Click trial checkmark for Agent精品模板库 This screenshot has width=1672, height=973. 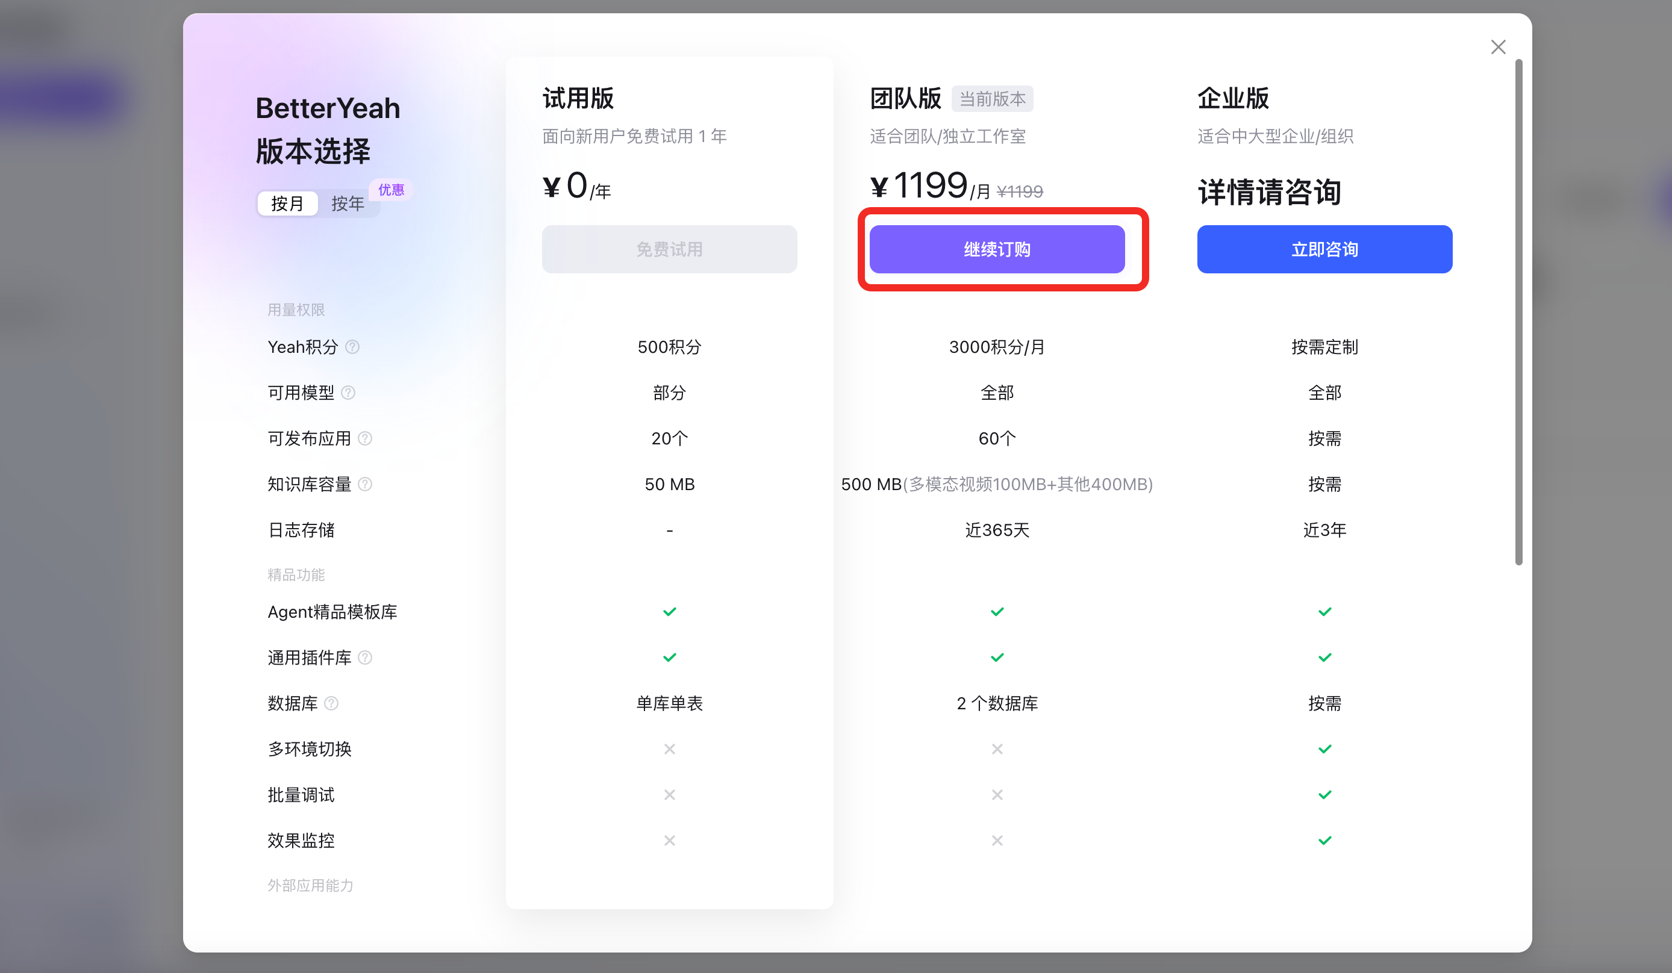tap(669, 612)
